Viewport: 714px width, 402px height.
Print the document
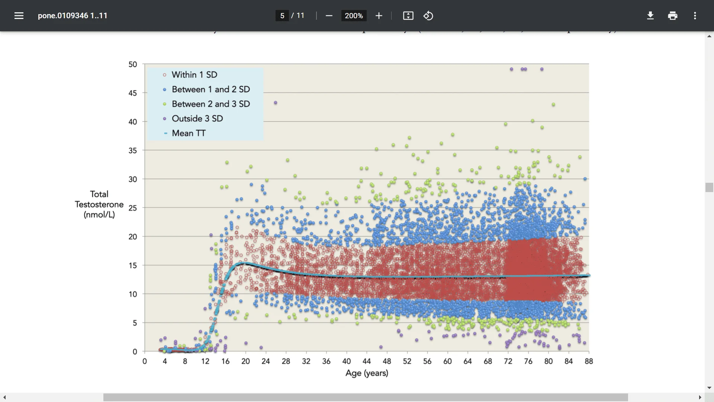tap(672, 16)
